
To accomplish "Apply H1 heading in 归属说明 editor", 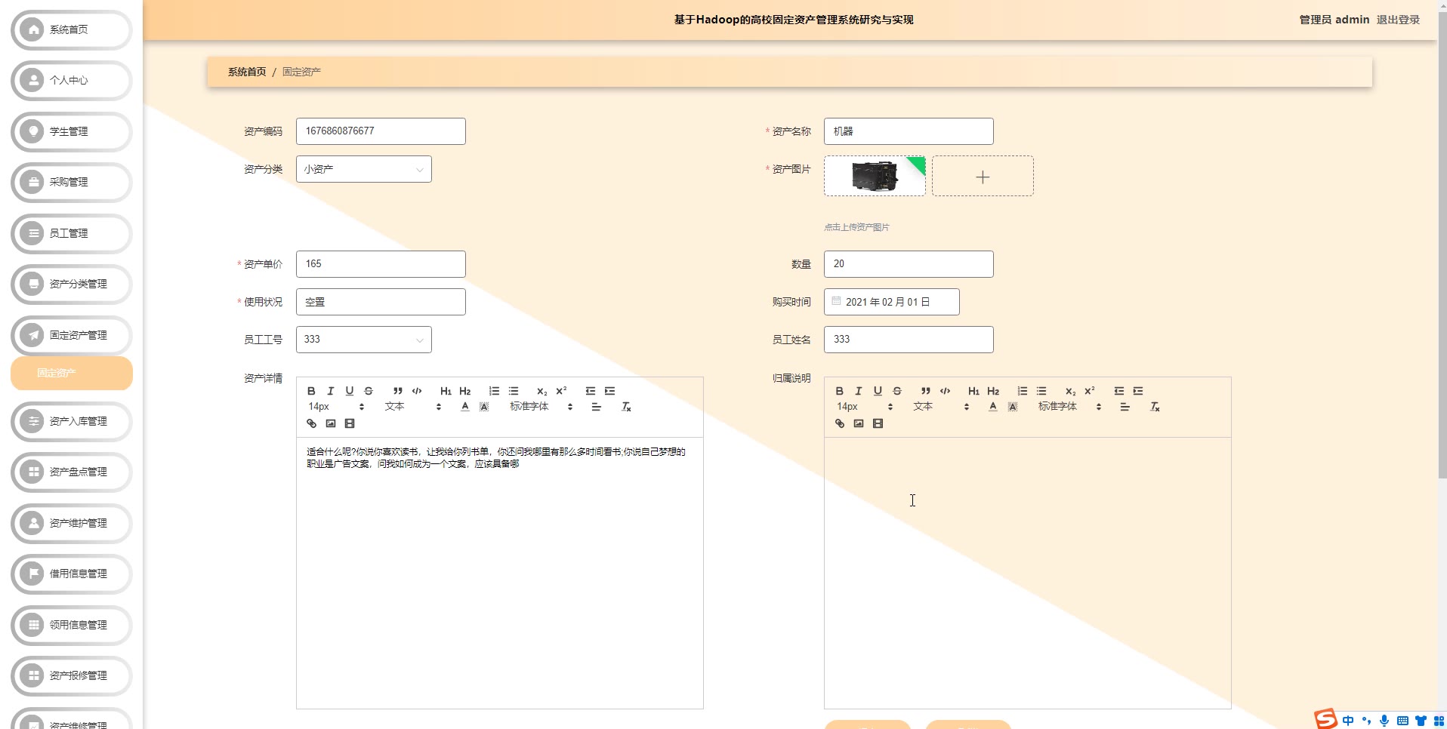I will click(x=973, y=391).
